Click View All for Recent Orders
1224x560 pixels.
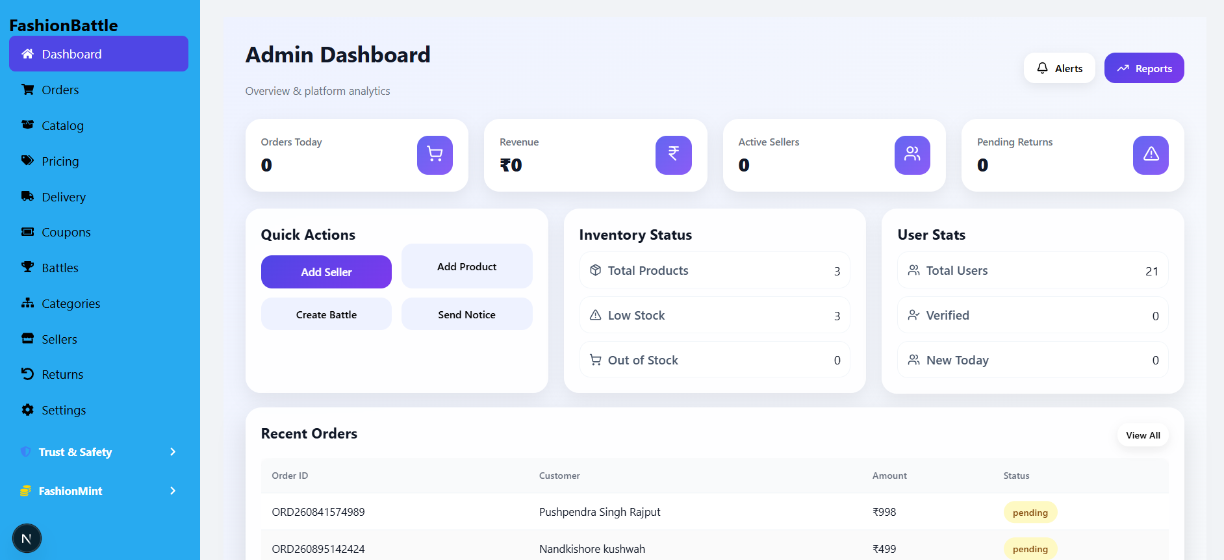(x=1143, y=435)
